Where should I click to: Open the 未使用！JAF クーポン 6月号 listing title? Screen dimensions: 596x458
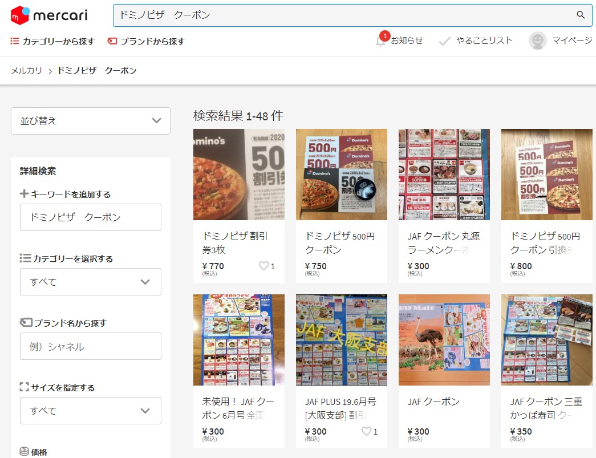click(238, 408)
